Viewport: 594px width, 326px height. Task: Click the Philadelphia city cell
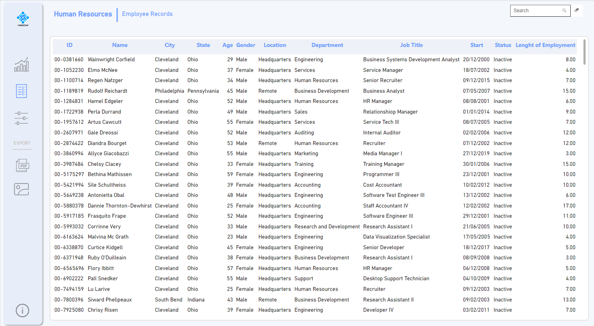pos(169,91)
